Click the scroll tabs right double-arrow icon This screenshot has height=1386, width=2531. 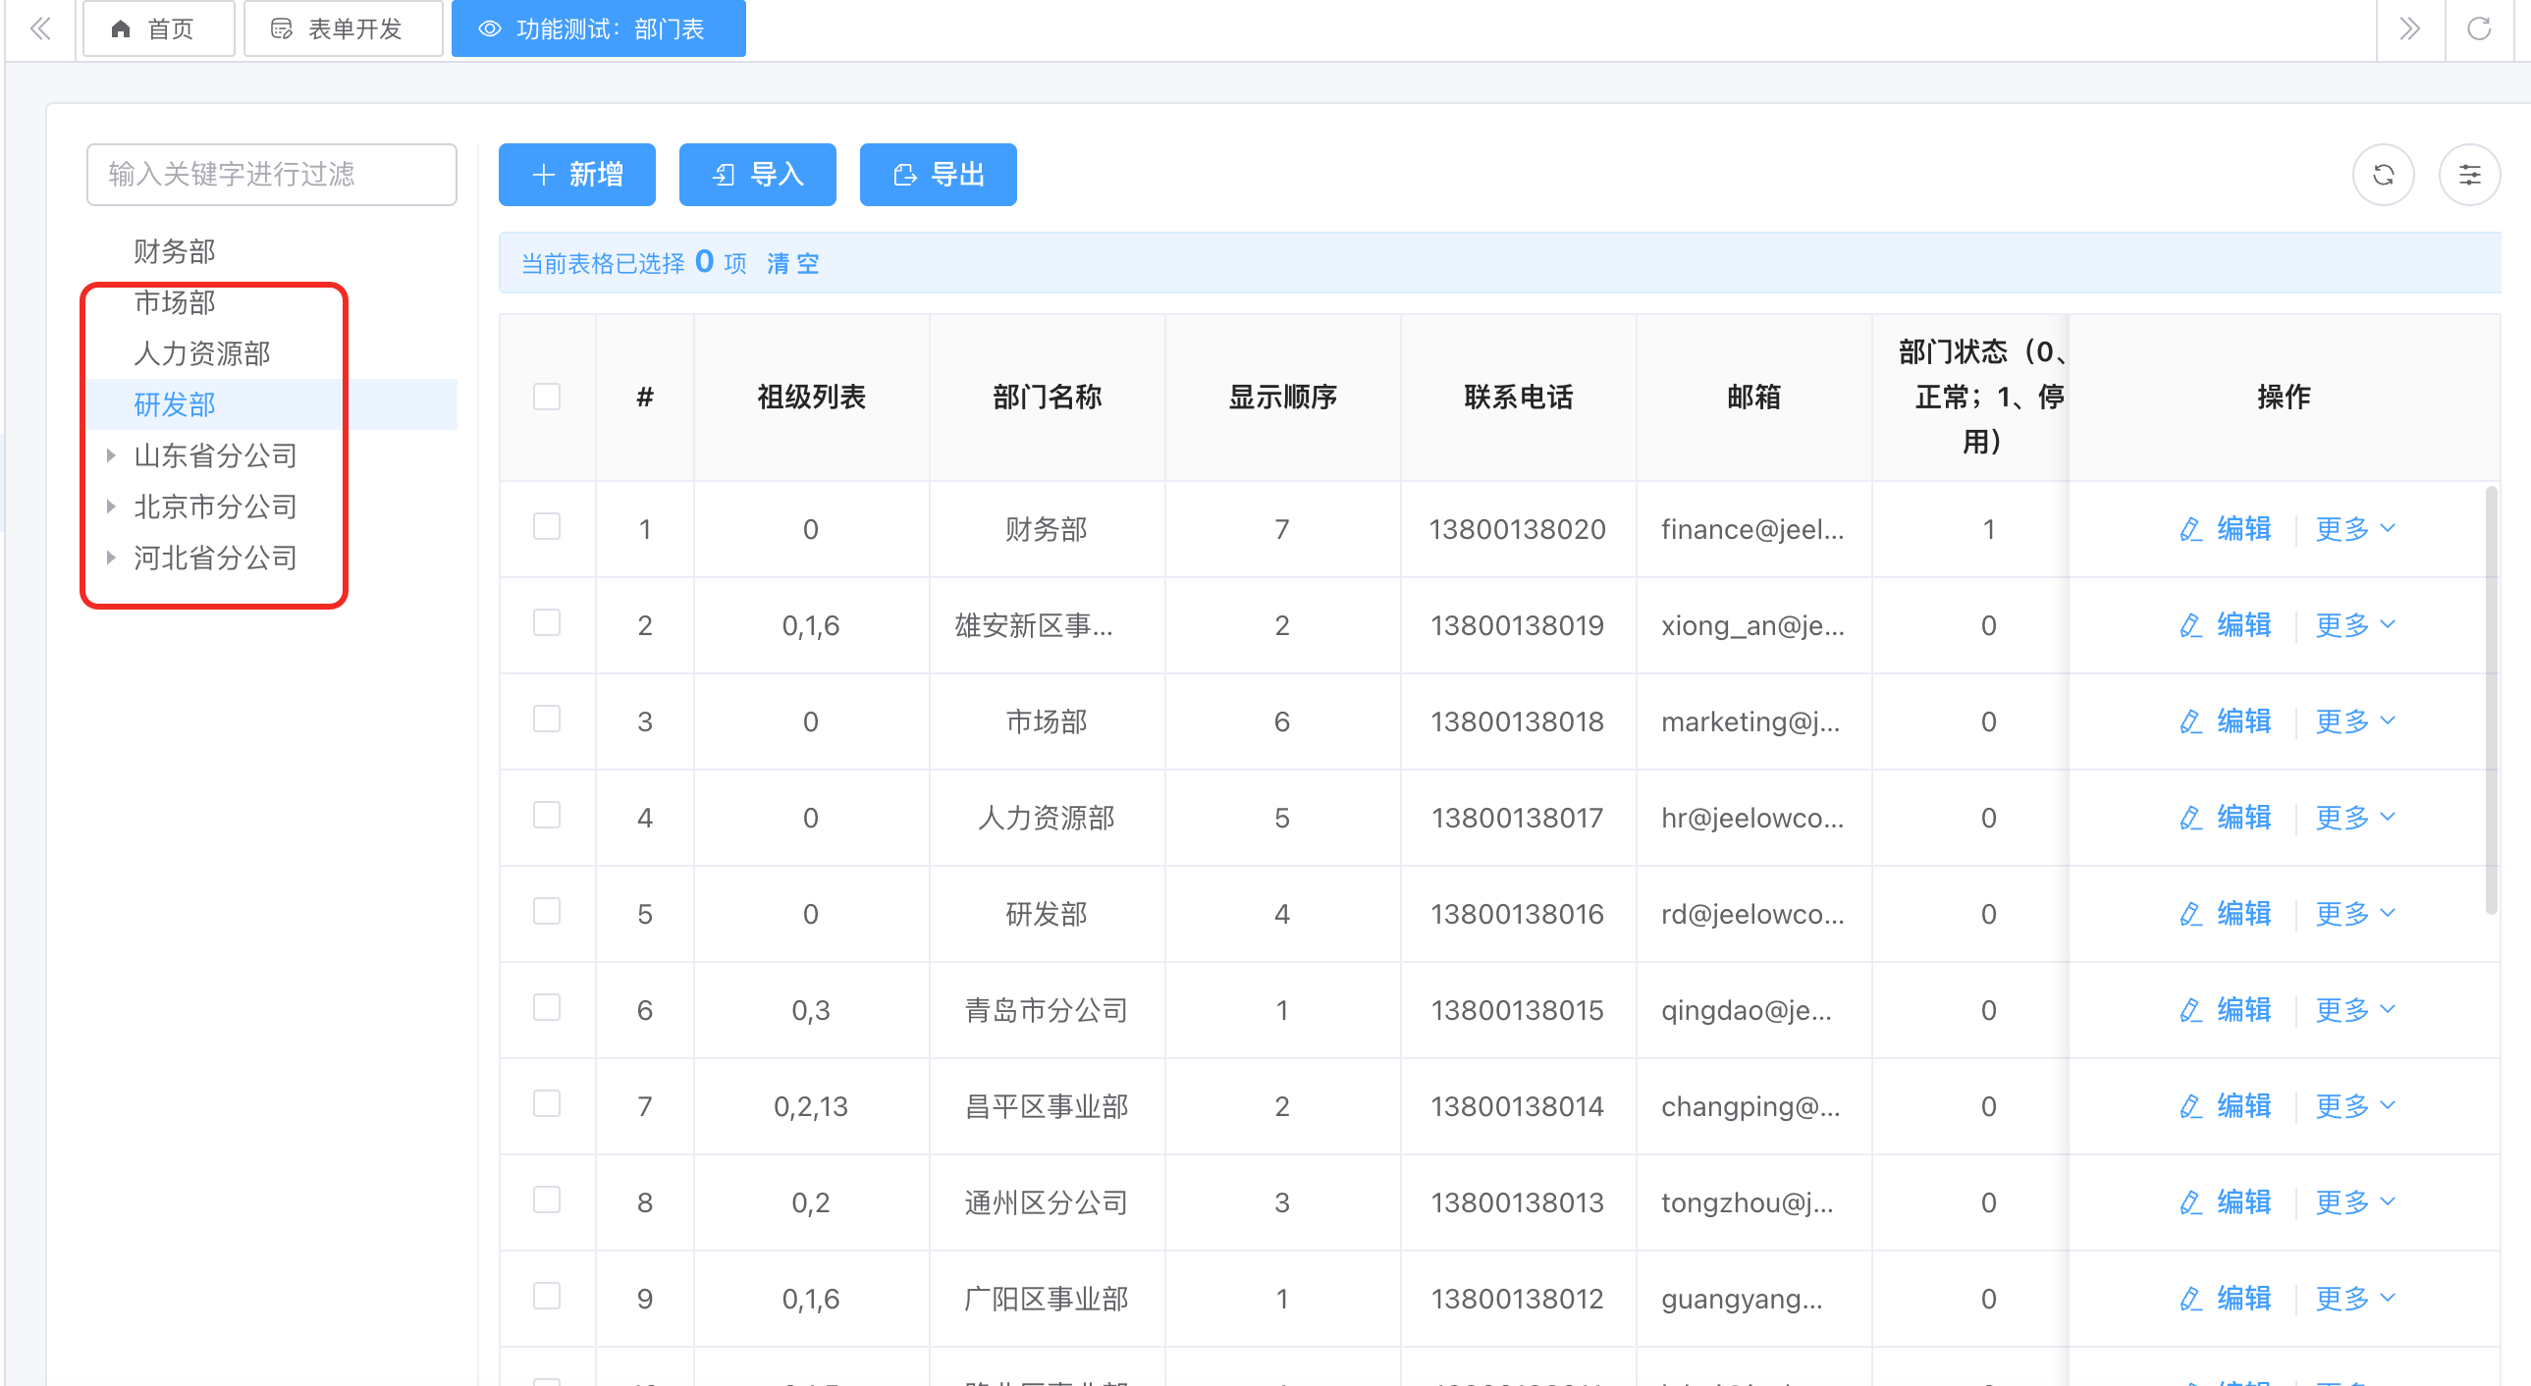pyautogui.click(x=2409, y=28)
